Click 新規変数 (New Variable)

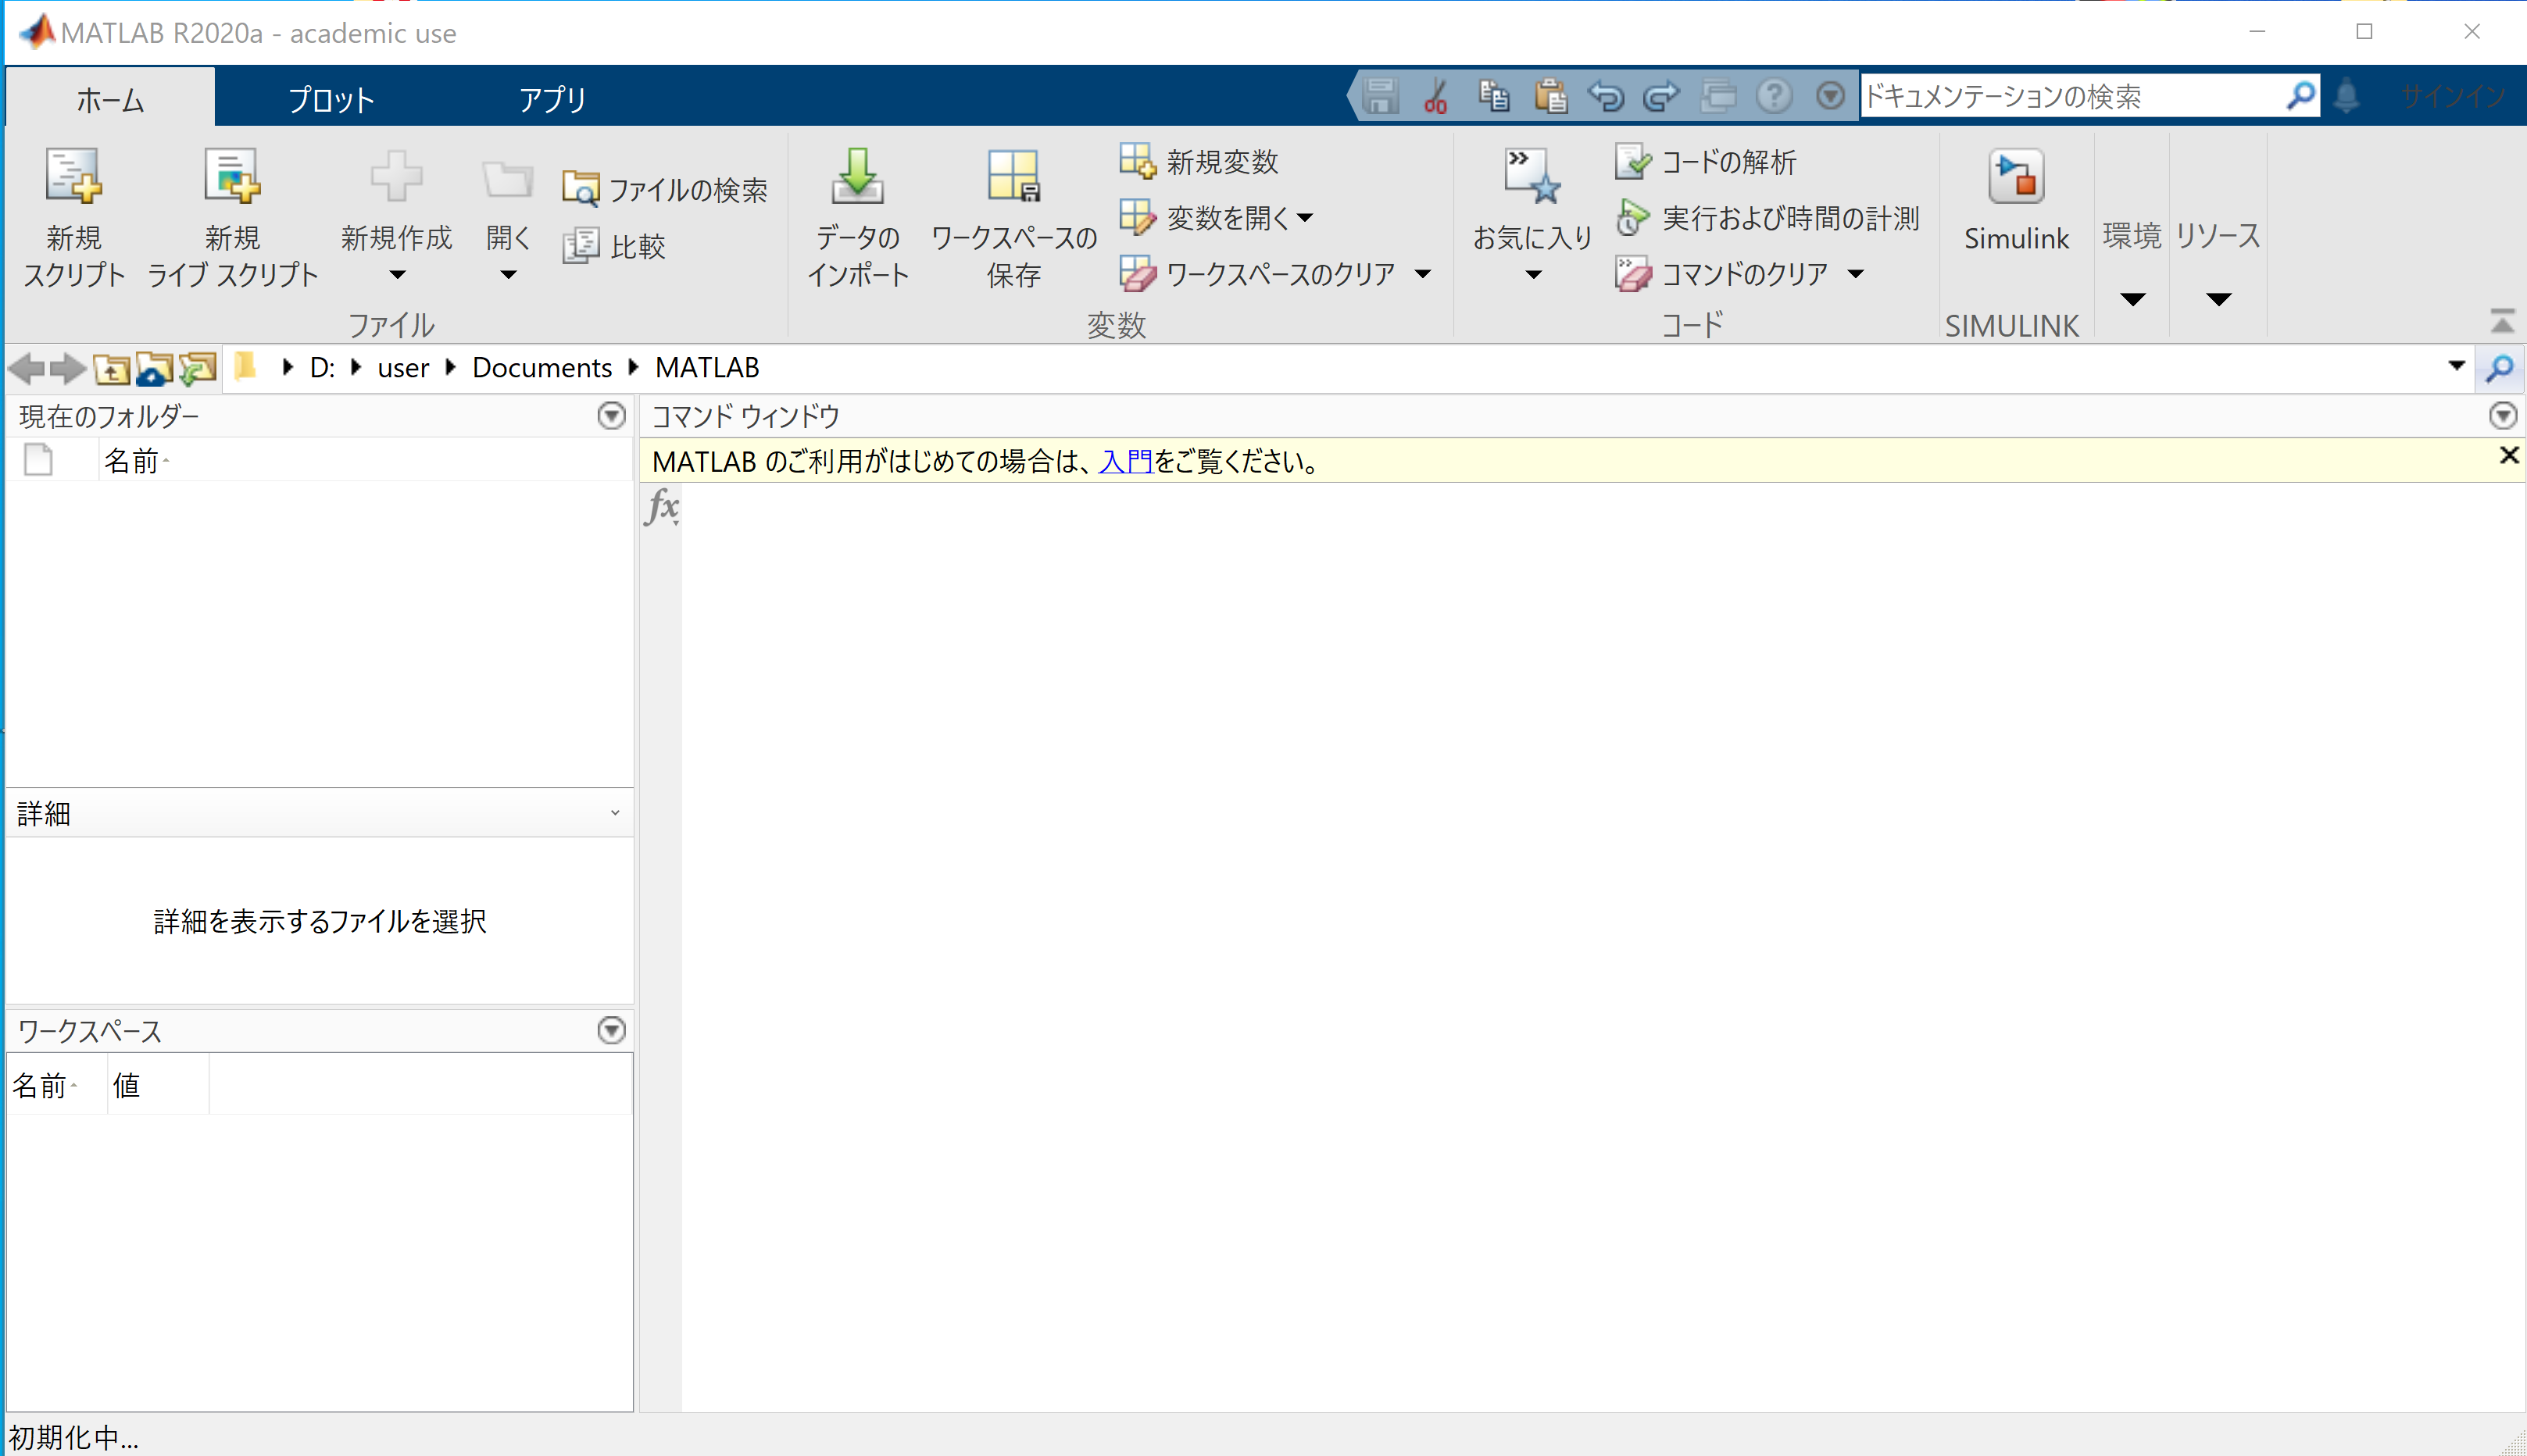(x=1199, y=161)
